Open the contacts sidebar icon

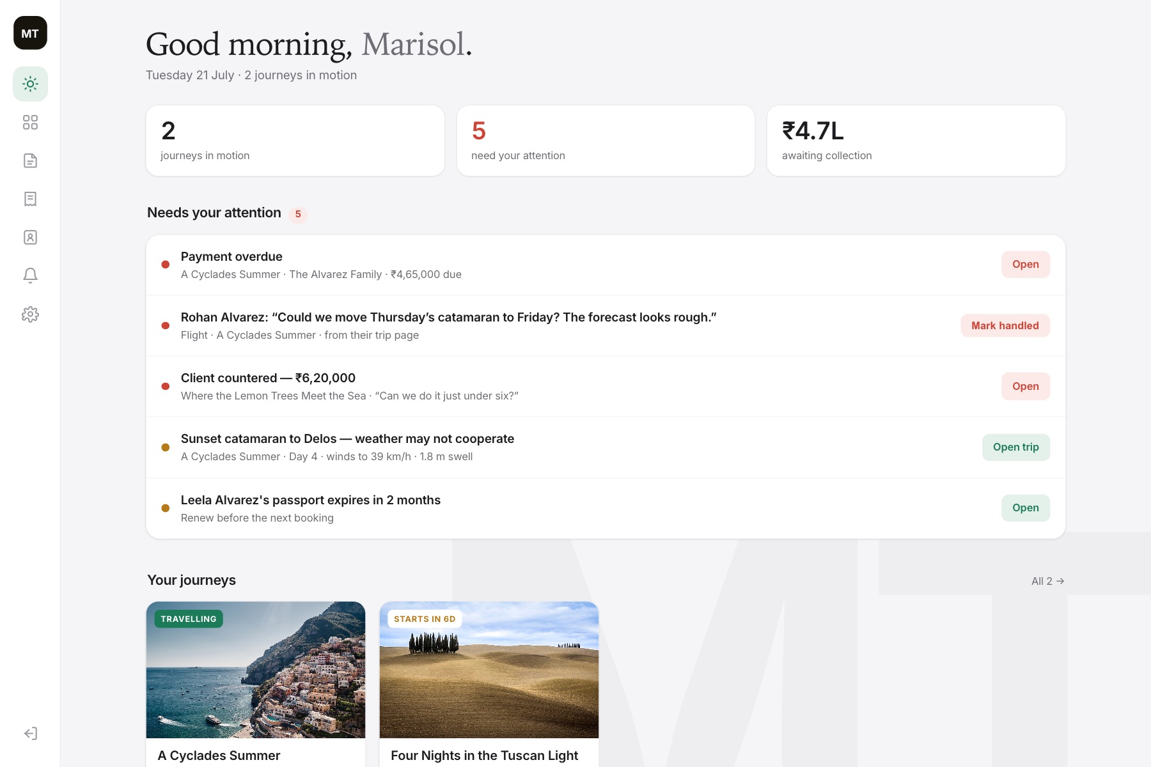click(x=30, y=237)
